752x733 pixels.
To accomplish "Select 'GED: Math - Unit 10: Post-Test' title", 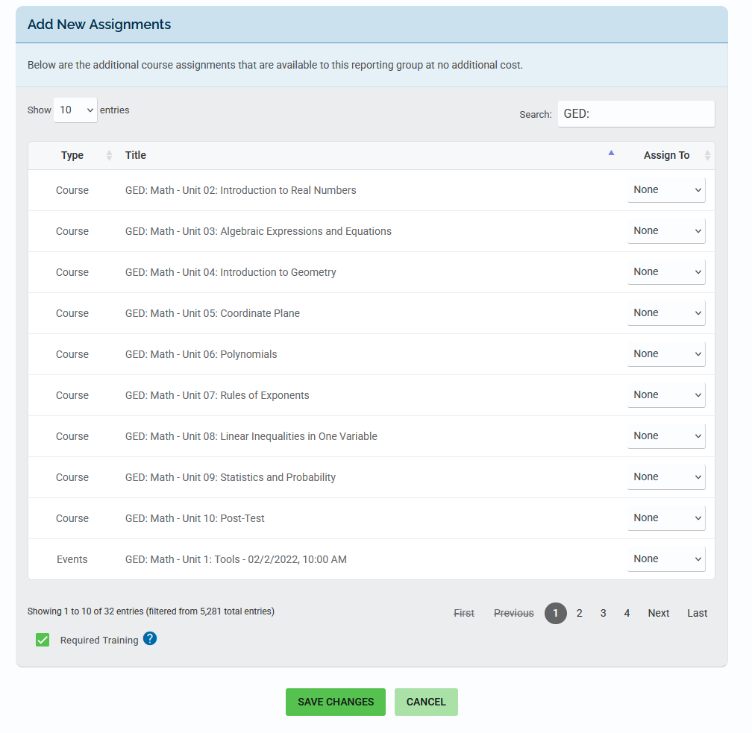I will click(x=195, y=518).
